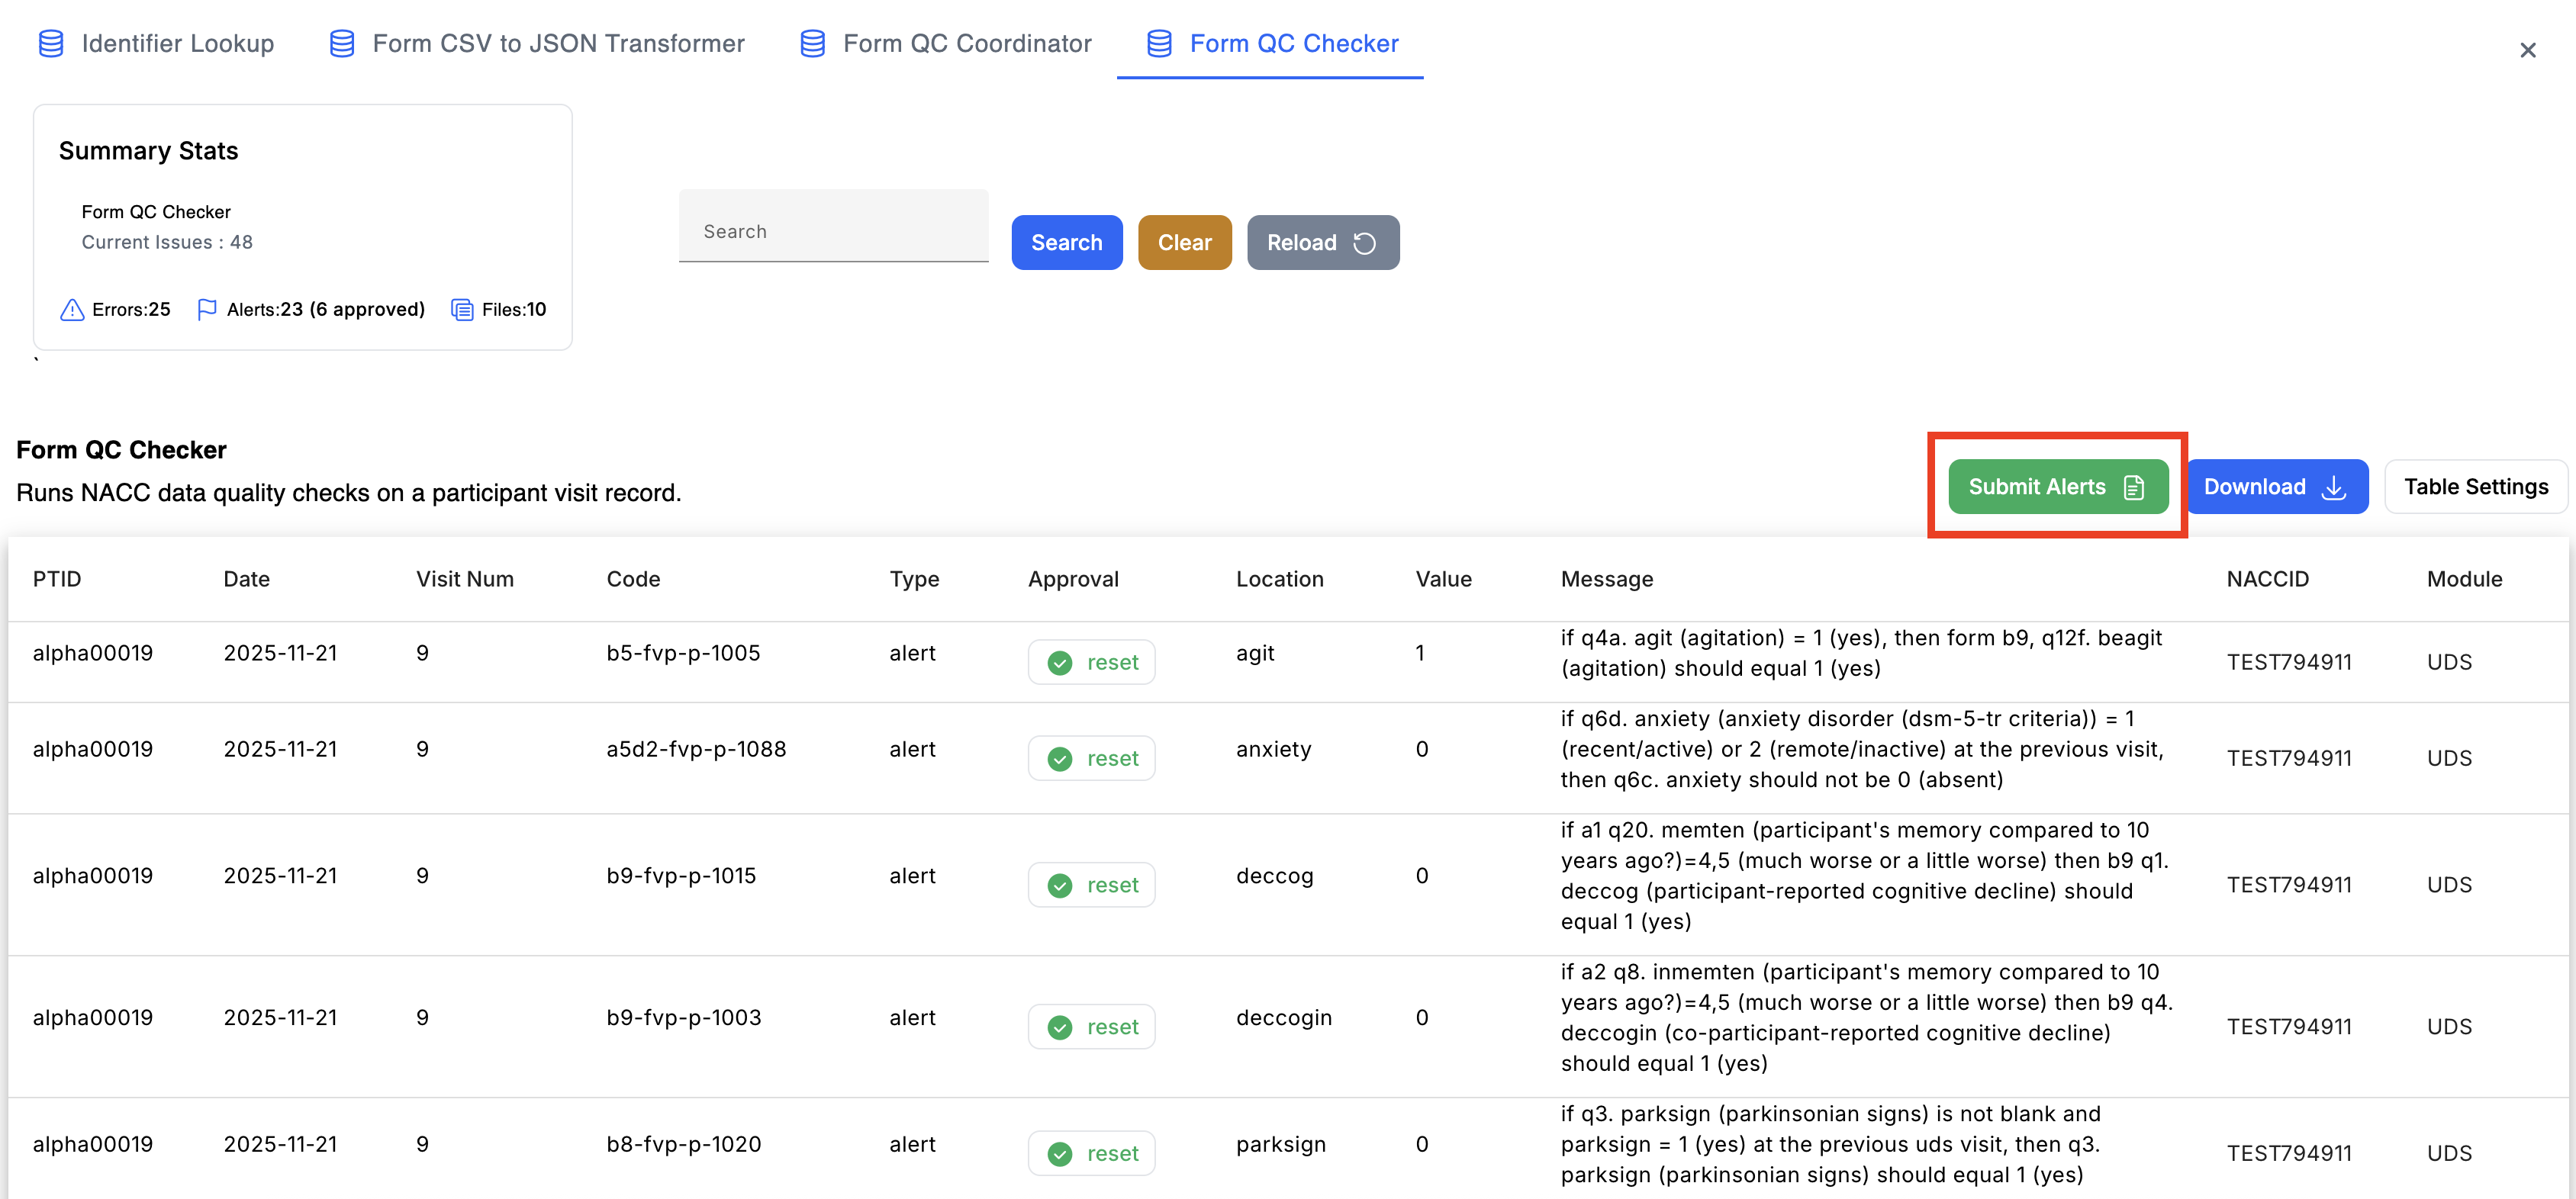Viewport: 2576px width, 1199px height.
Task: Click the Alerts:23 (6 approved) stat
Action: [311, 310]
